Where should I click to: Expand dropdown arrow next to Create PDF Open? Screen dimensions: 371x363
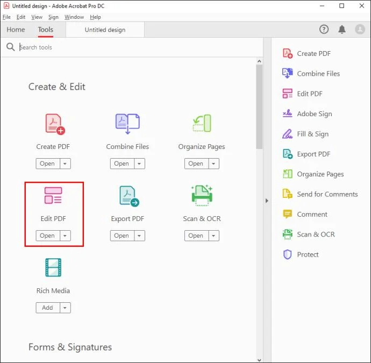65,163
